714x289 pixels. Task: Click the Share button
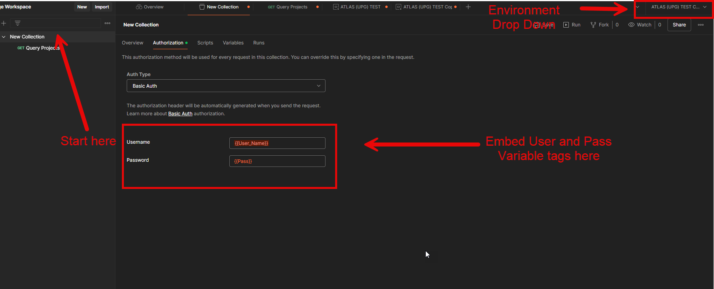tap(679, 25)
